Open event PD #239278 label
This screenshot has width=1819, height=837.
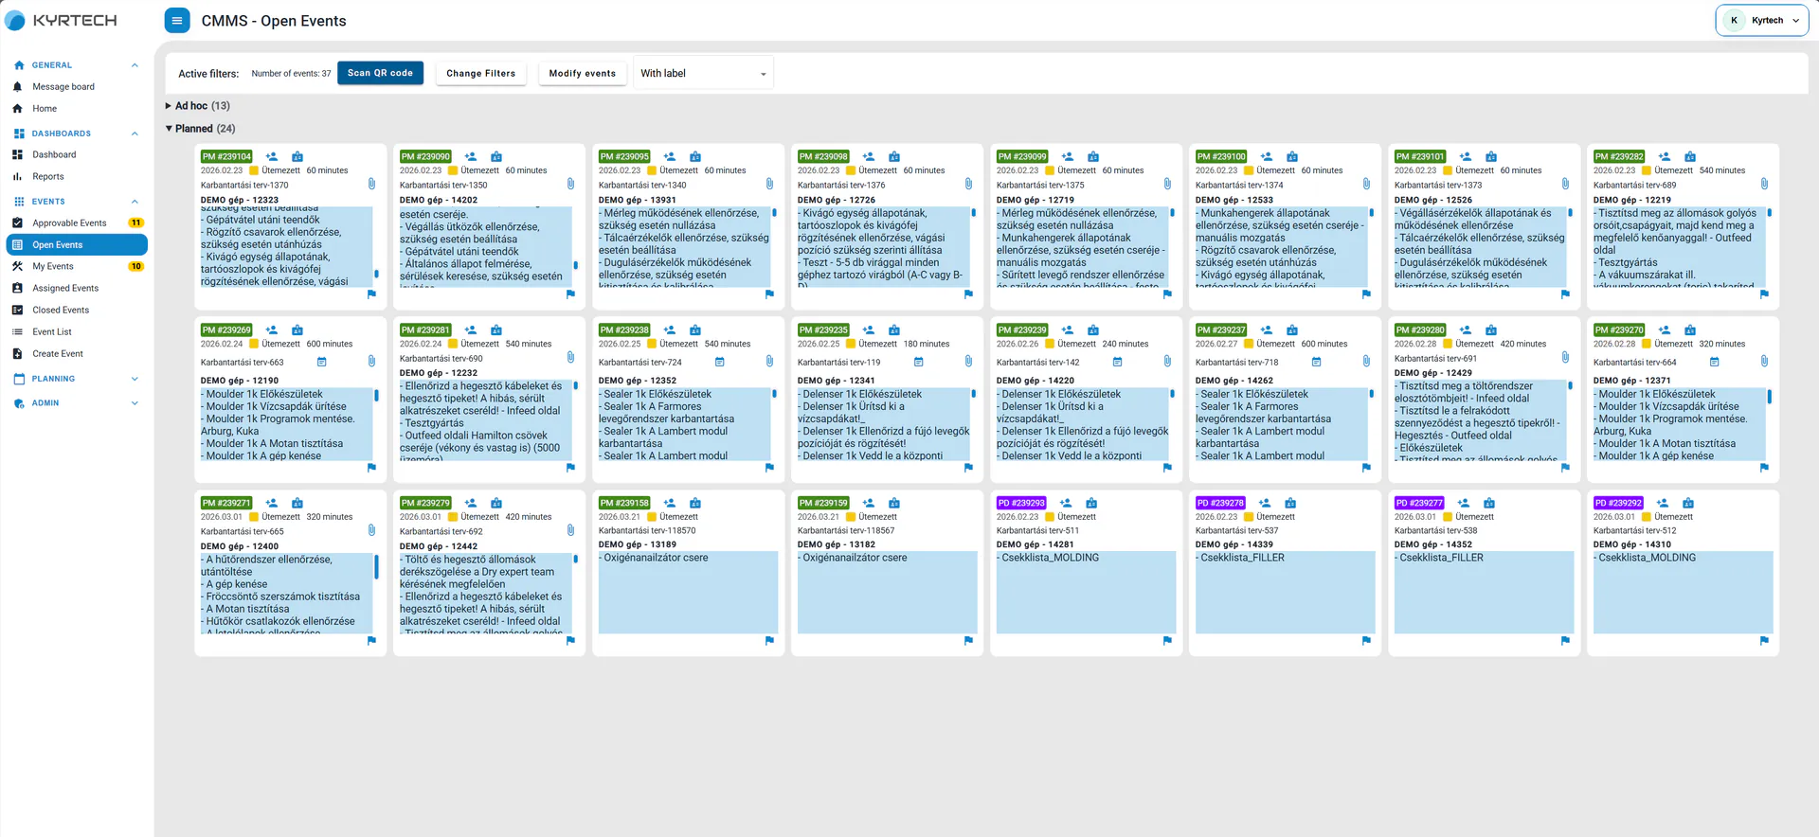pyautogui.click(x=1220, y=504)
